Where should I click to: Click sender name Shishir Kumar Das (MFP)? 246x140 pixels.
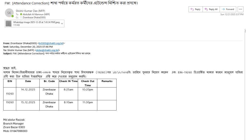coord(30,11)
